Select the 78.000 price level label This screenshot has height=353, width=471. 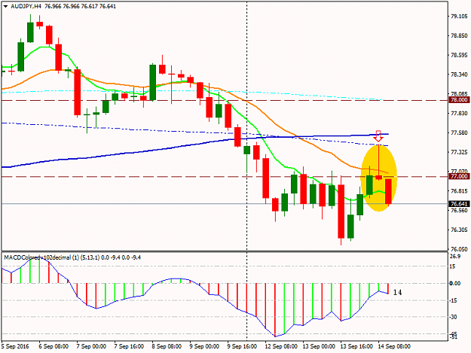pos(459,100)
